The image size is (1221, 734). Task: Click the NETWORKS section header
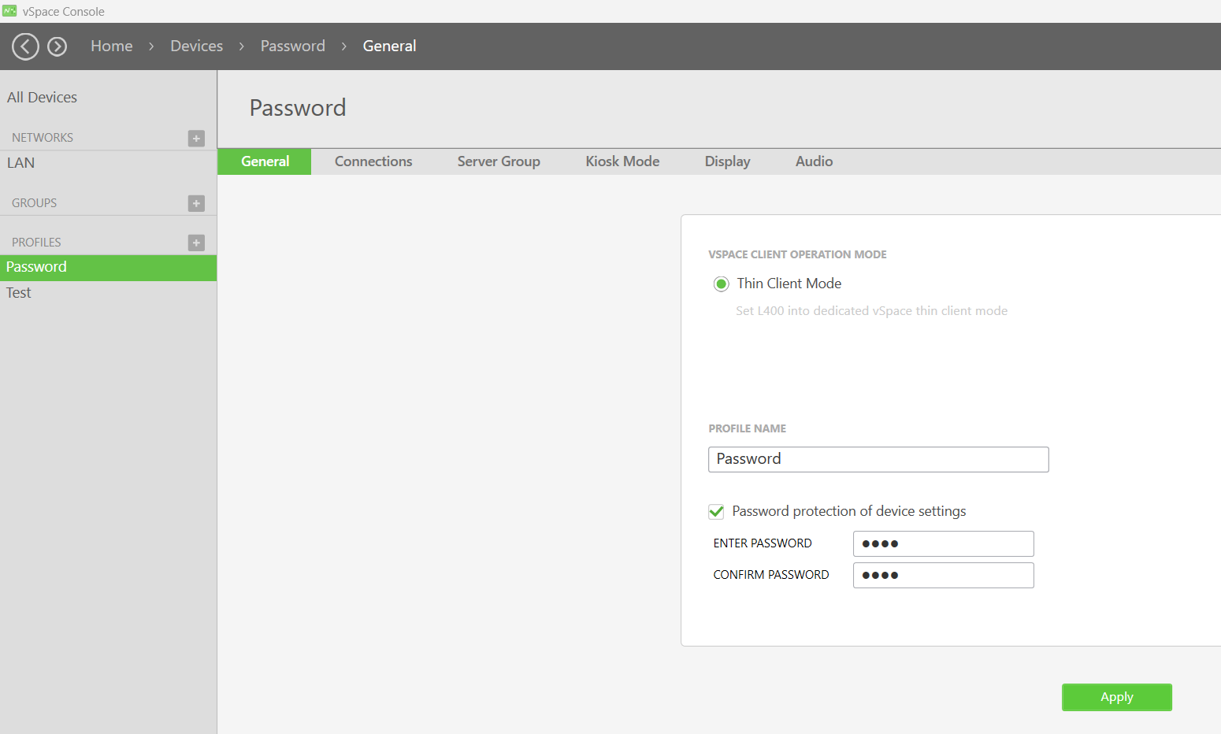(x=43, y=138)
